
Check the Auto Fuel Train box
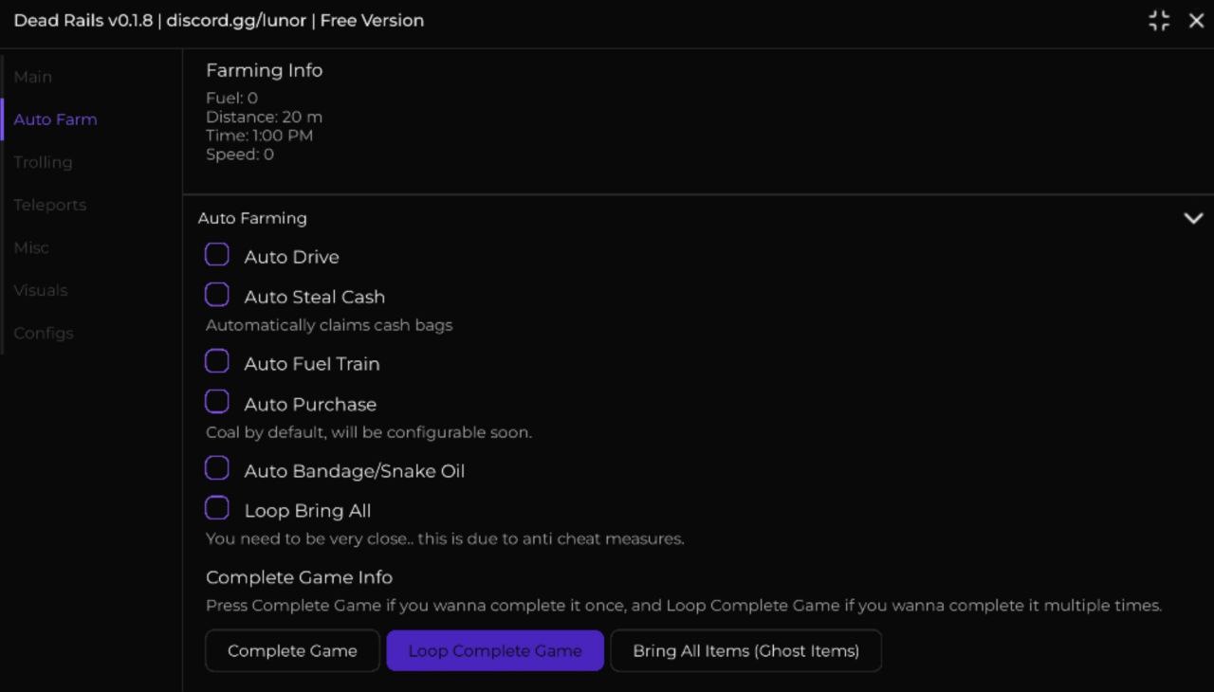[x=217, y=362]
